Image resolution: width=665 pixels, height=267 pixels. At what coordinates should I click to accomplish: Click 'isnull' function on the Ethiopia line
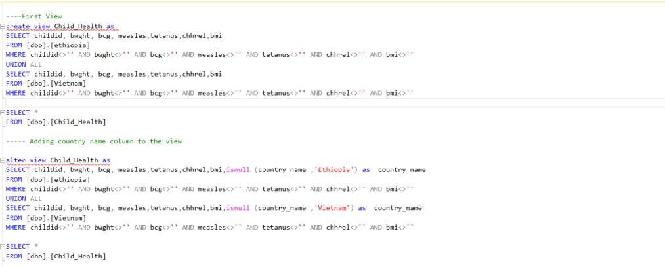point(238,170)
